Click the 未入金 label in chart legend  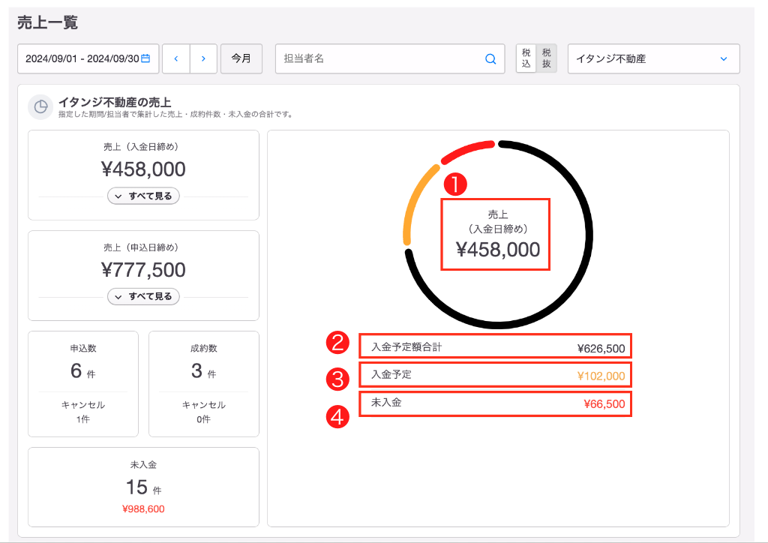[386, 403]
